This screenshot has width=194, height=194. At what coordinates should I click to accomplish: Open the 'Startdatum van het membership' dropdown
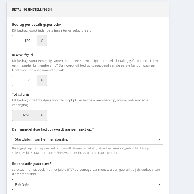pos(88,139)
